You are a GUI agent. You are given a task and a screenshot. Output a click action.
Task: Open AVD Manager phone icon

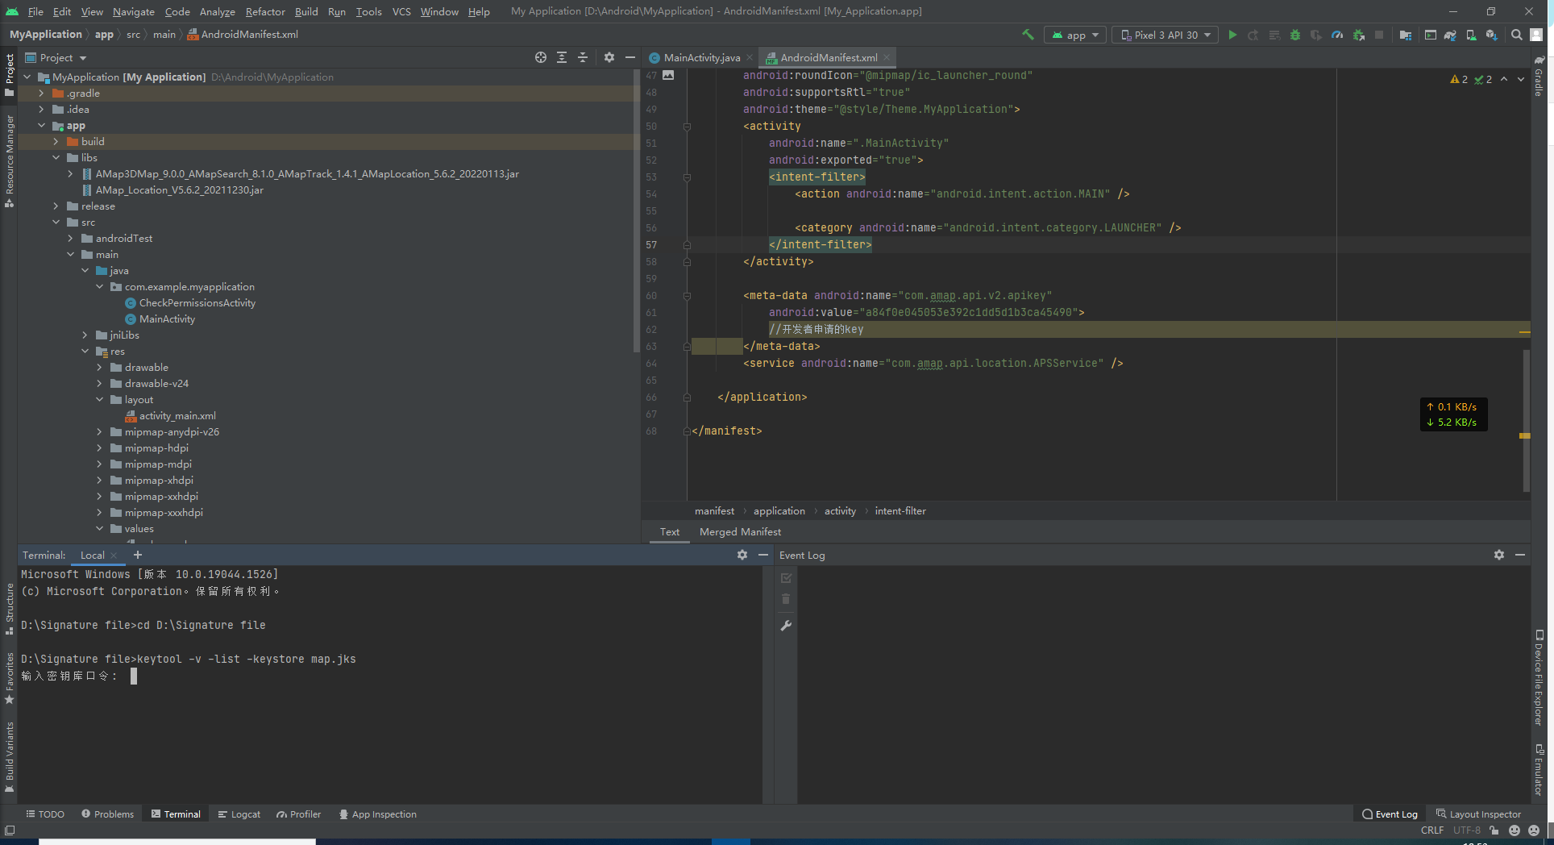tap(1471, 35)
